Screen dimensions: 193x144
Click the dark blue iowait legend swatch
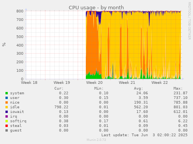(x=7, y=112)
